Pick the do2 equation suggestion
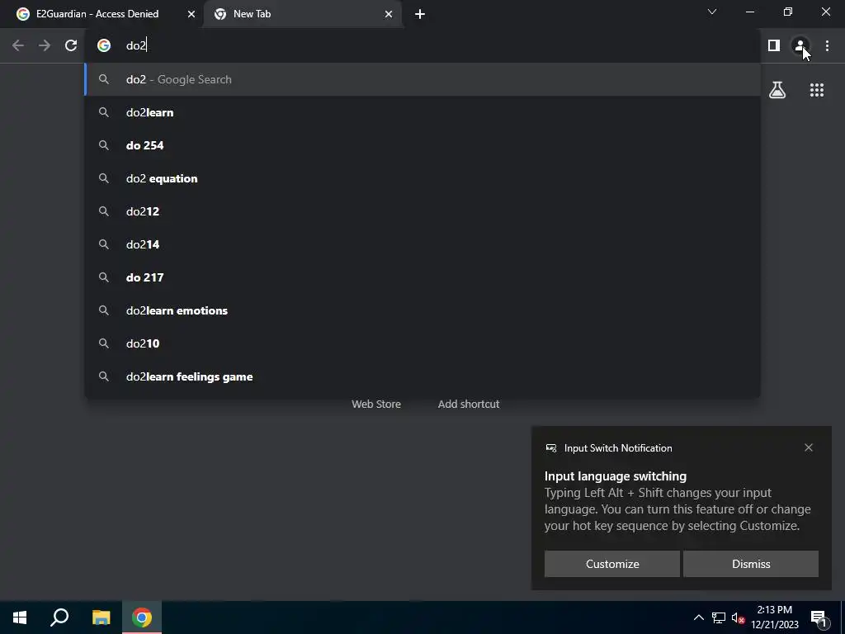 point(422,178)
